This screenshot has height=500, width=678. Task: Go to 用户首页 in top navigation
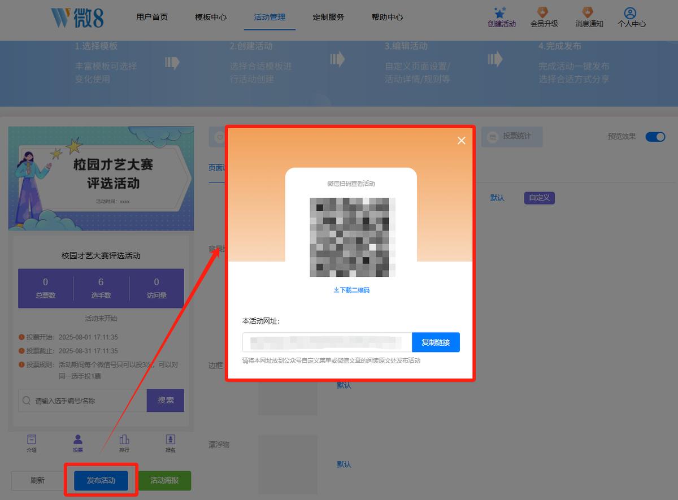[x=152, y=17]
